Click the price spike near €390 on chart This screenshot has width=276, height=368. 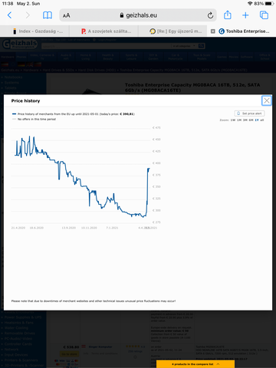pyautogui.click(x=149, y=169)
